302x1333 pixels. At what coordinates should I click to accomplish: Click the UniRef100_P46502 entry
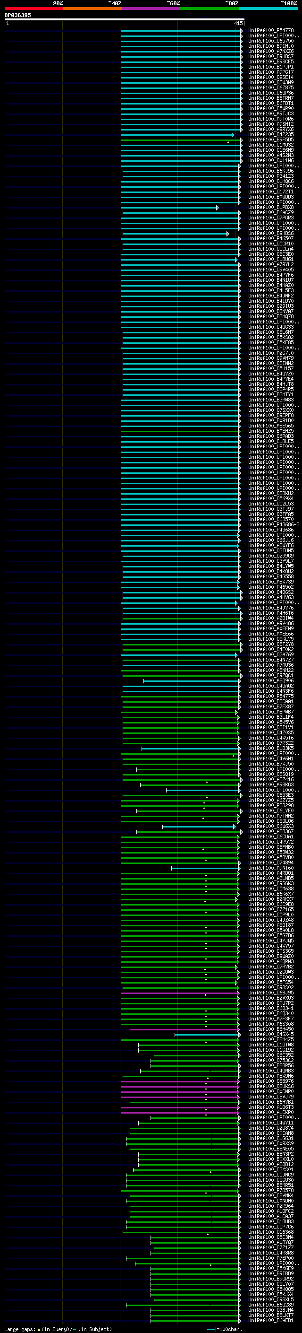click(x=271, y=587)
